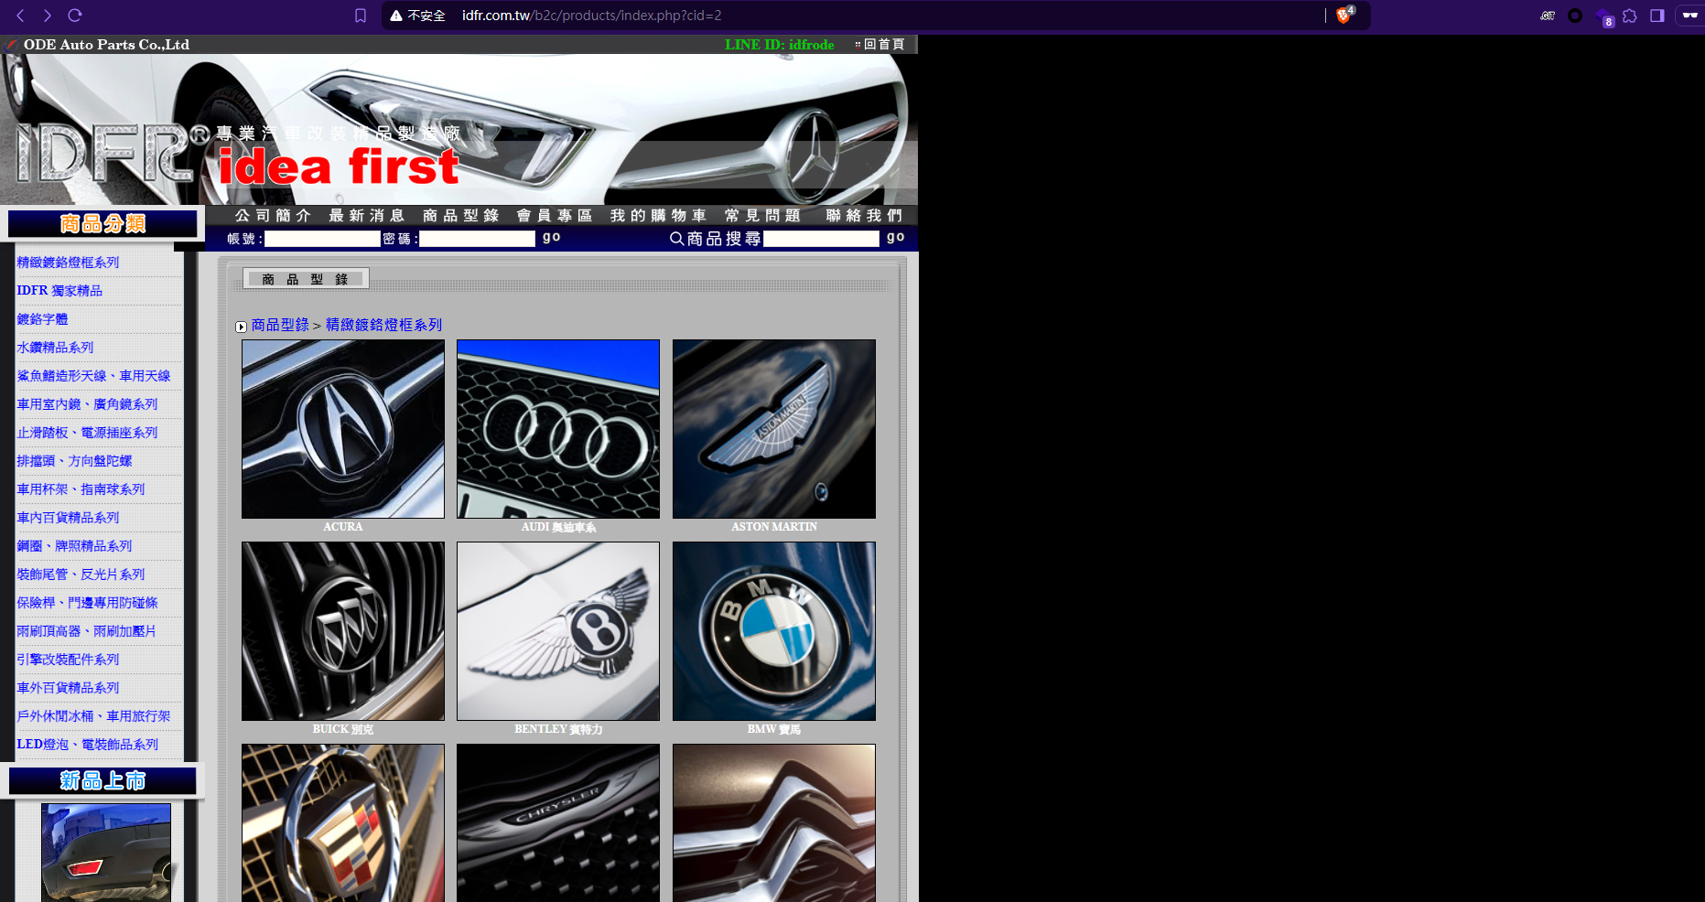Viewport: 1705px width, 902px height.
Task: Click the arrow icon before the breadcrumb
Action: tap(241, 327)
